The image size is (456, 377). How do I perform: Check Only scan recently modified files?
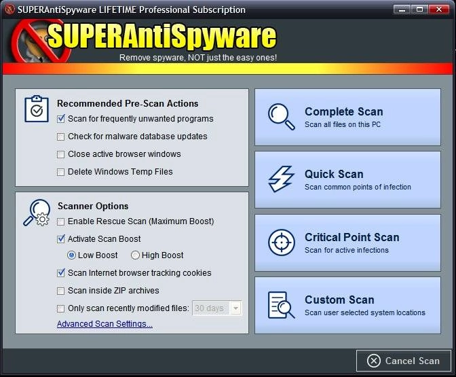tap(61, 308)
